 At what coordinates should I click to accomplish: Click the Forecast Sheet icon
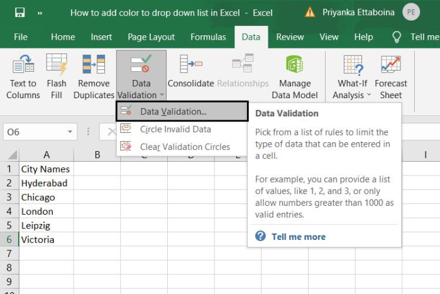tap(391, 65)
